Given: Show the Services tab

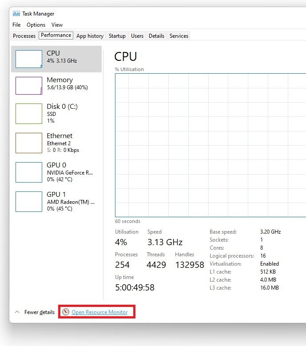Looking at the screenshot, I should pyautogui.click(x=179, y=36).
